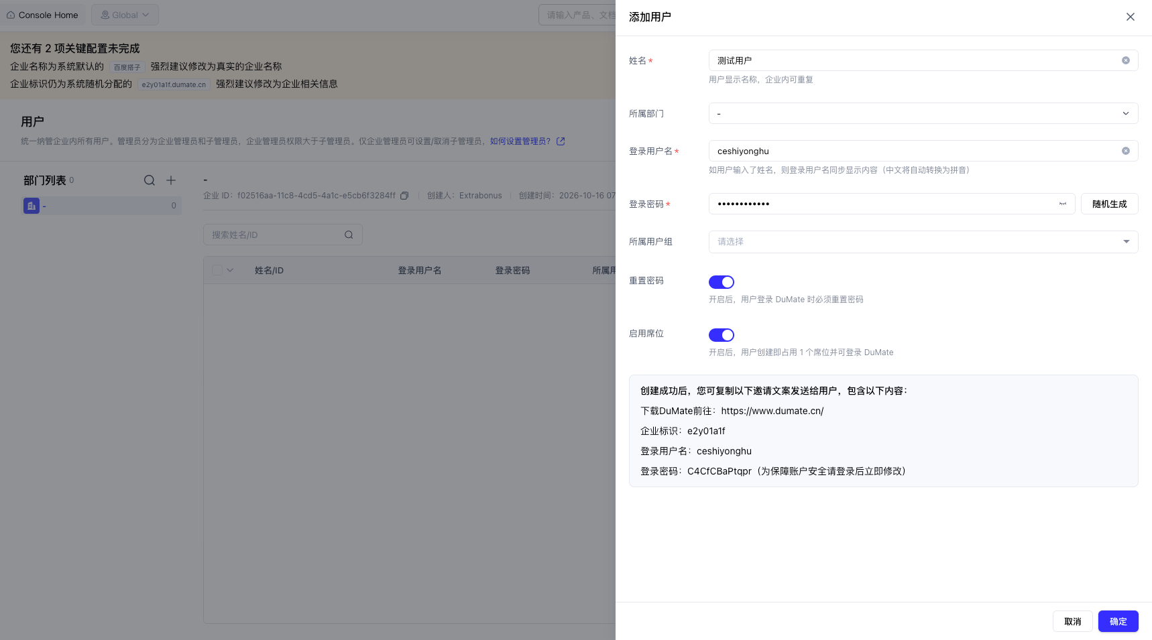Show the password with the eye icon
1152x640 pixels.
[1062, 204]
